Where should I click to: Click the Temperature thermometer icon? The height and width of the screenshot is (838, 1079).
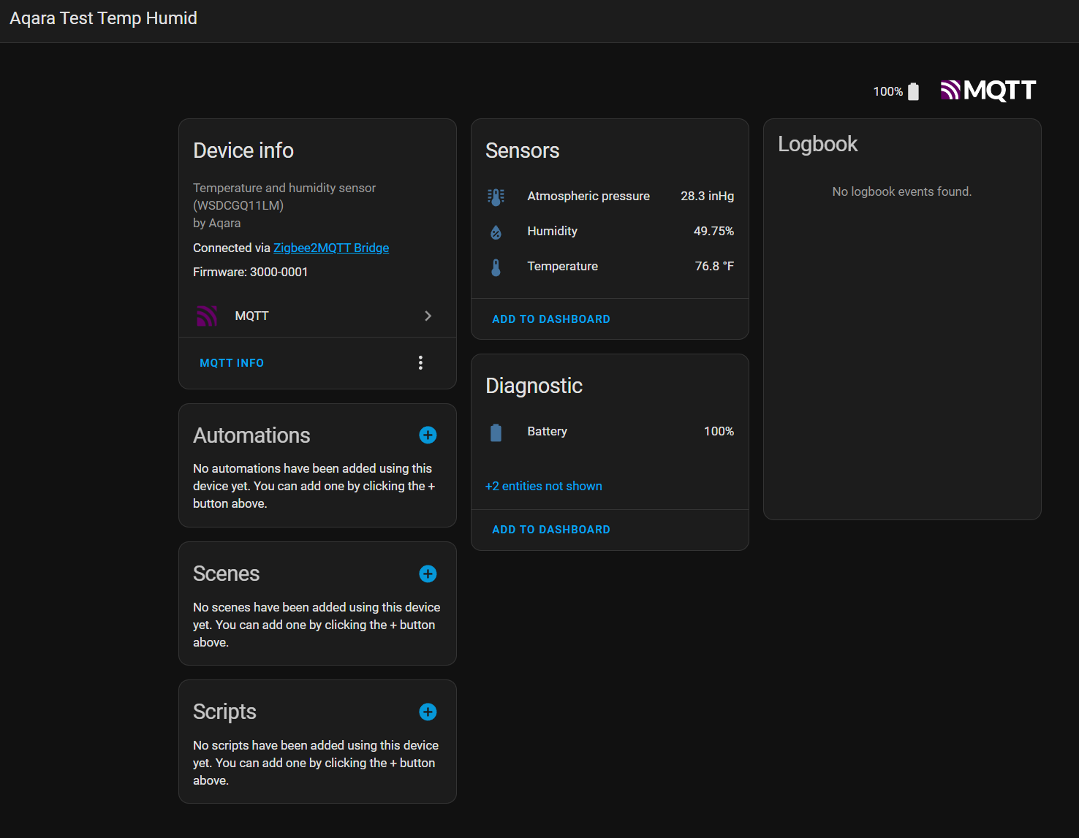(x=496, y=267)
